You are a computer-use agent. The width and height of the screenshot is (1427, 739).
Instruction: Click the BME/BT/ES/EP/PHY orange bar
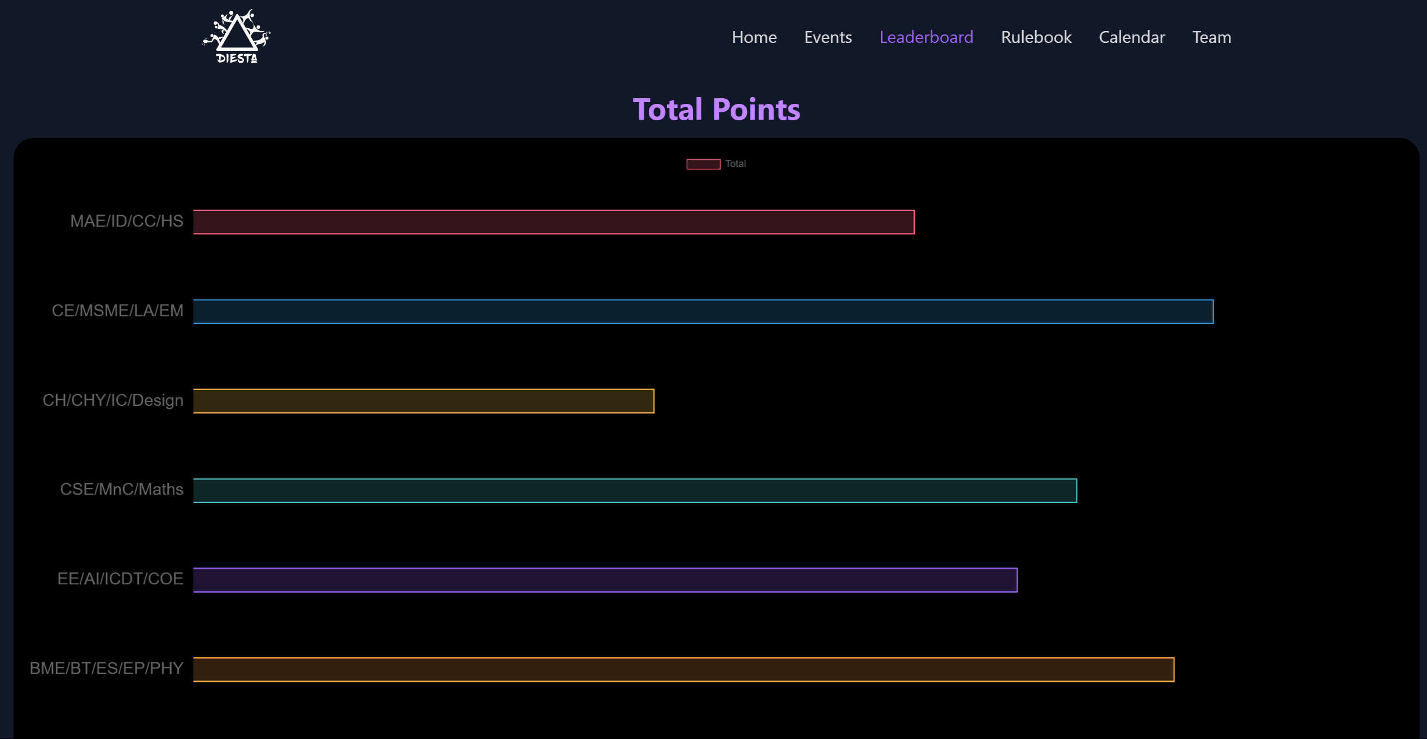click(683, 670)
